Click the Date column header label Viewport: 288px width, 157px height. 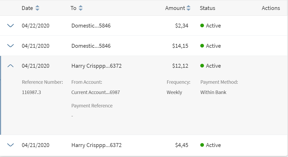[27, 8]
